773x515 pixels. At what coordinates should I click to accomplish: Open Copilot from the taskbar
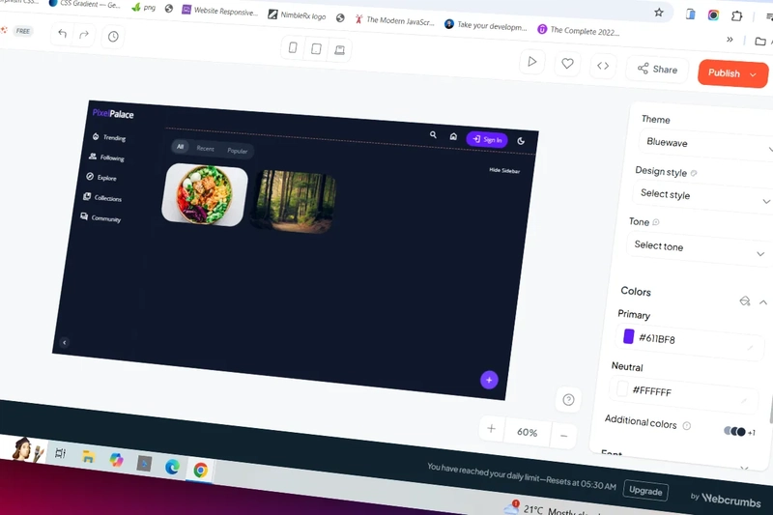(116, 460)
